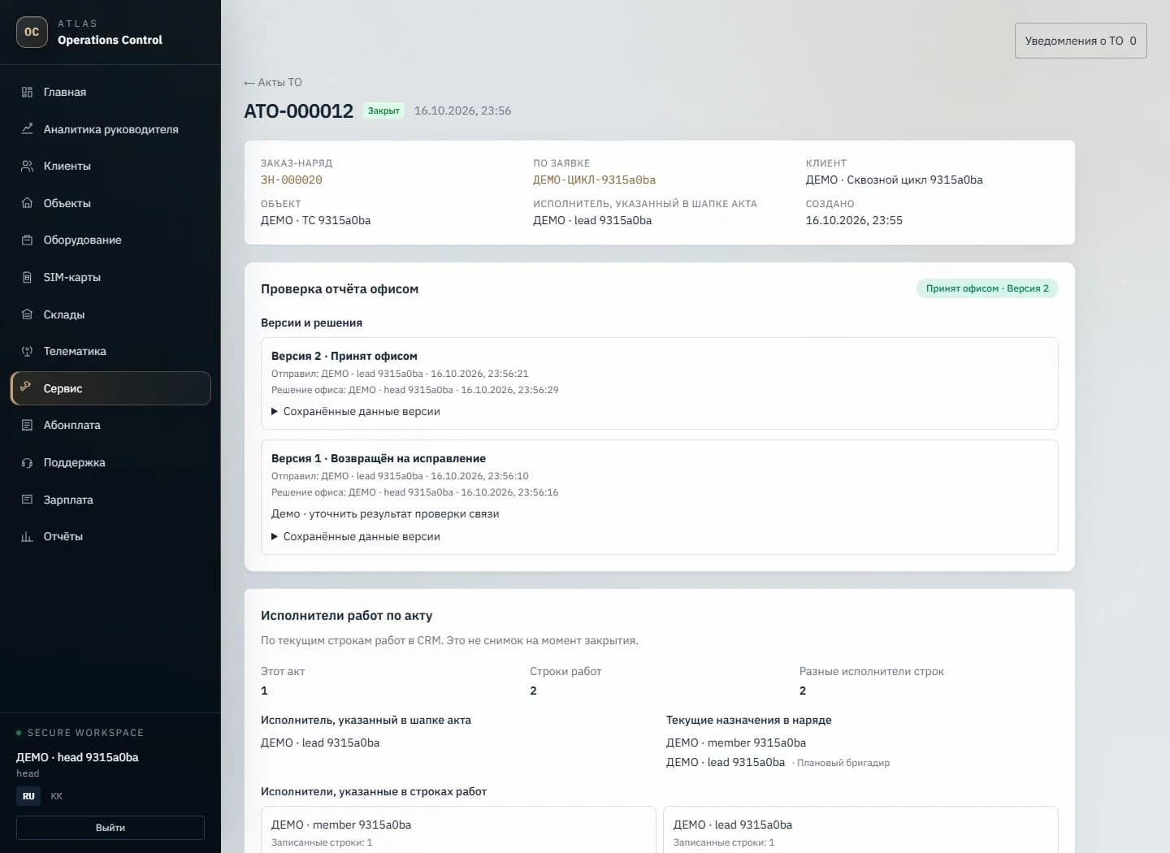1170x853 pixels.
Task: Click the Закрыт status badge
Action: pos(383,110)
